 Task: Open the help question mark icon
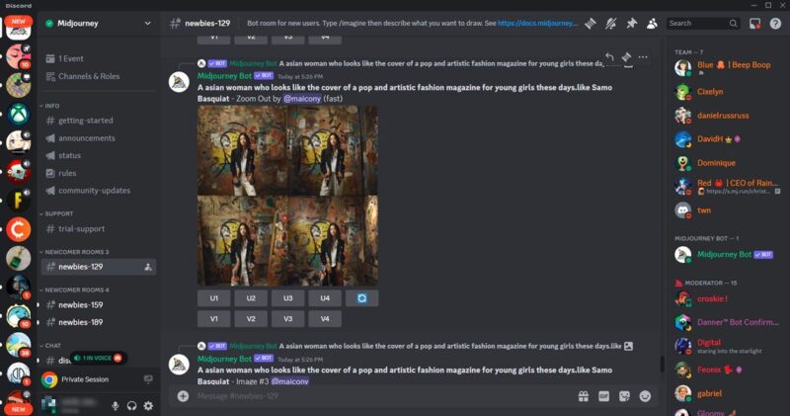pos(775,23)
